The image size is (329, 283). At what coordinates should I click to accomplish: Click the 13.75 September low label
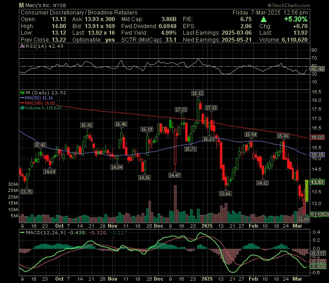point(26,191)
